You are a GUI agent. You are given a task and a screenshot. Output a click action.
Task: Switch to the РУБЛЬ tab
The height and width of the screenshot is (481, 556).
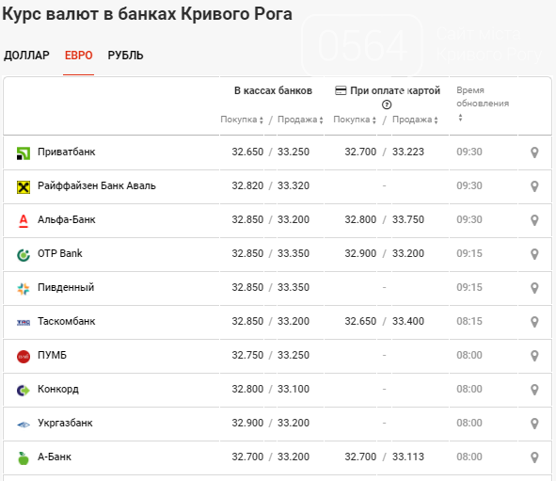click(125, 56)
